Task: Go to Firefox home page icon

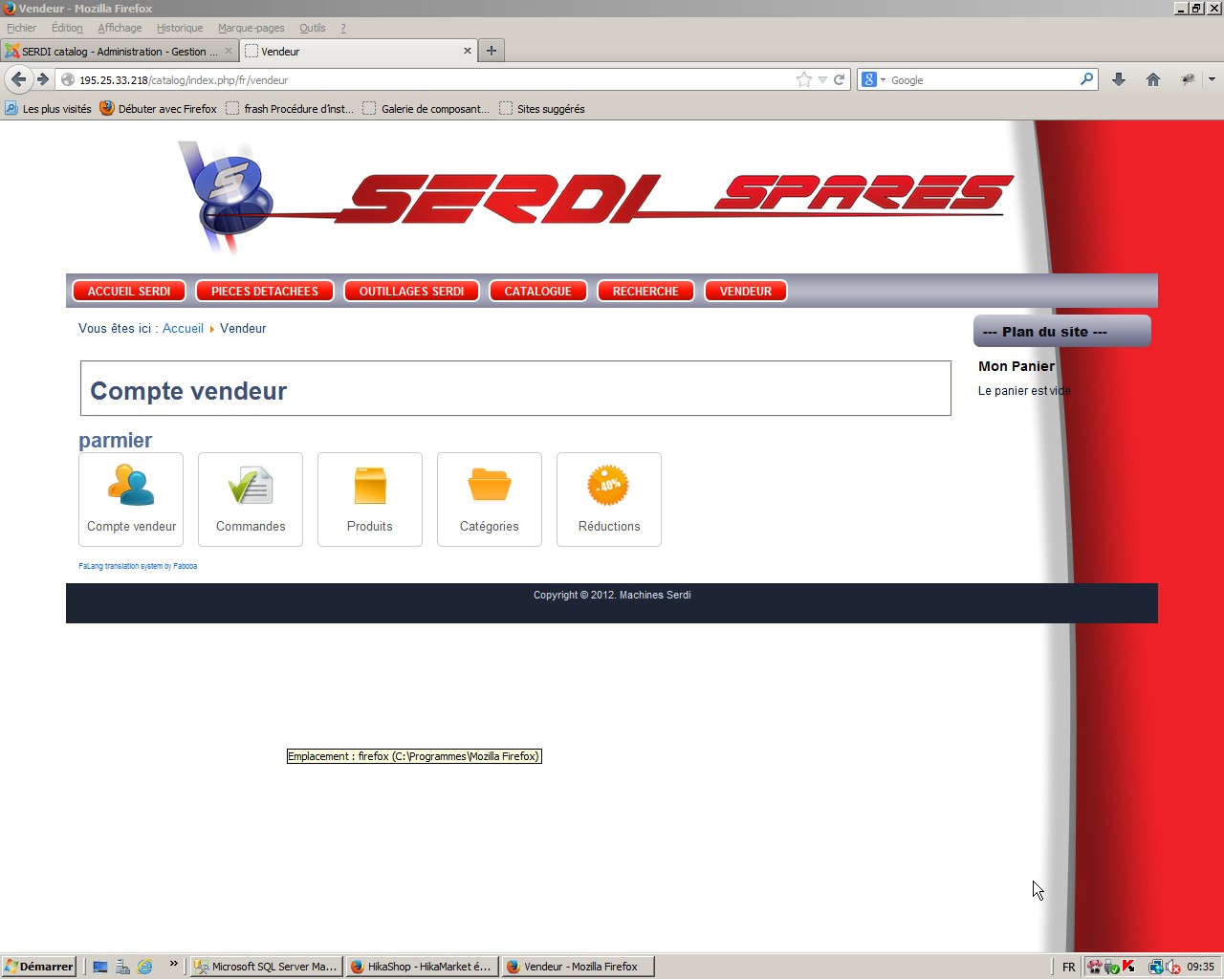Action: (1153, 80)
